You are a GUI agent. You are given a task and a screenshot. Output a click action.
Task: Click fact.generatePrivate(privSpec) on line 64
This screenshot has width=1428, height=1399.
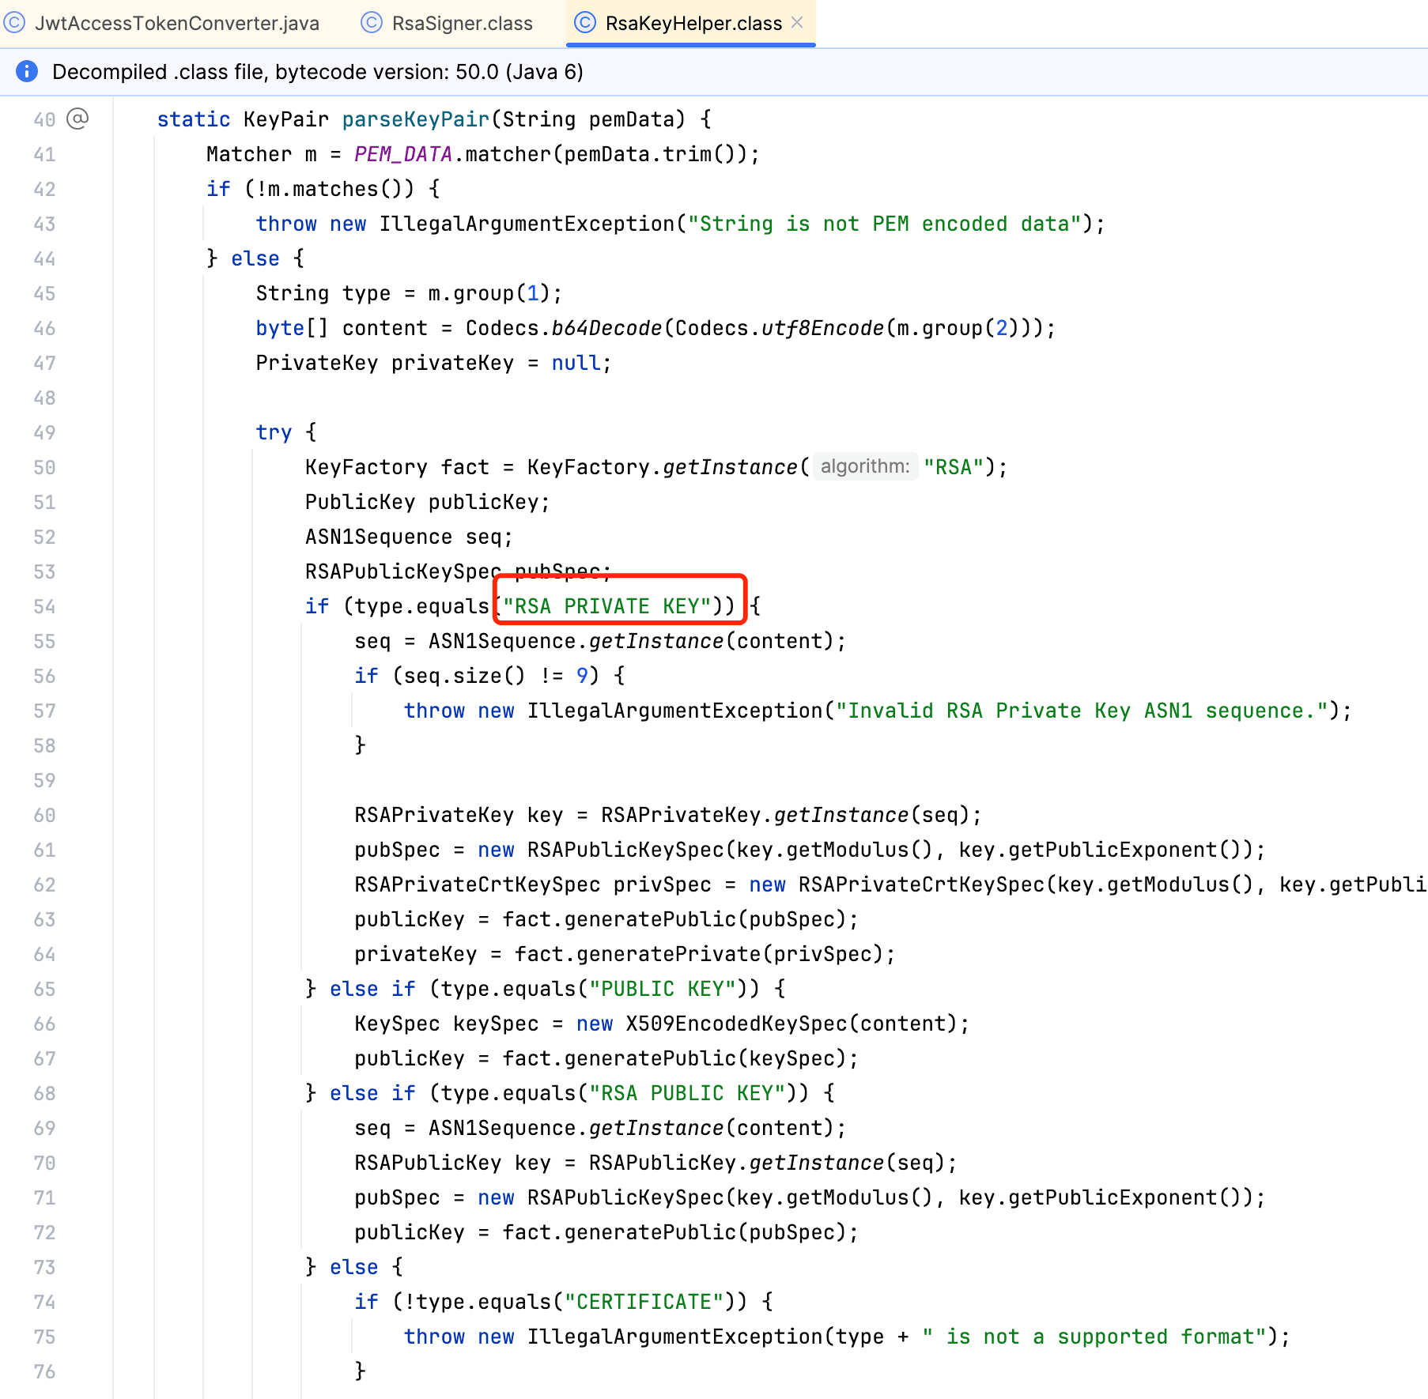[700, 954]
